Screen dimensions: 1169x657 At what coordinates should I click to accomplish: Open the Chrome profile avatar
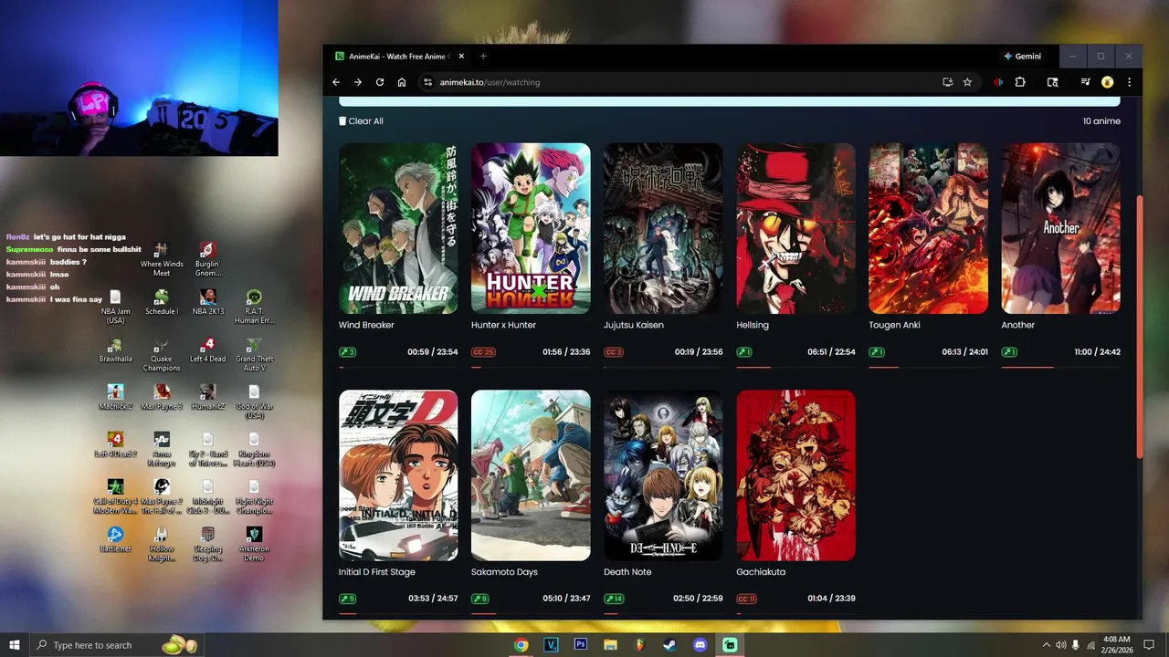point(1107,82)
